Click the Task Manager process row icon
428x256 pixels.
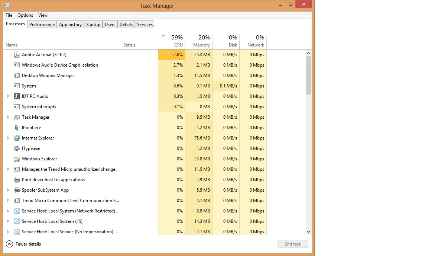(x=17, y=117)
